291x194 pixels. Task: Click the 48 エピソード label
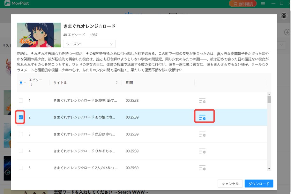click(74, 35)
